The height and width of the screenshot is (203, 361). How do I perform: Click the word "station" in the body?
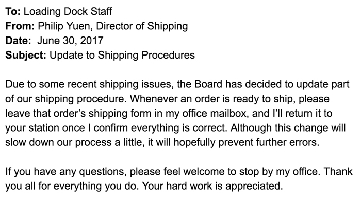44,128
